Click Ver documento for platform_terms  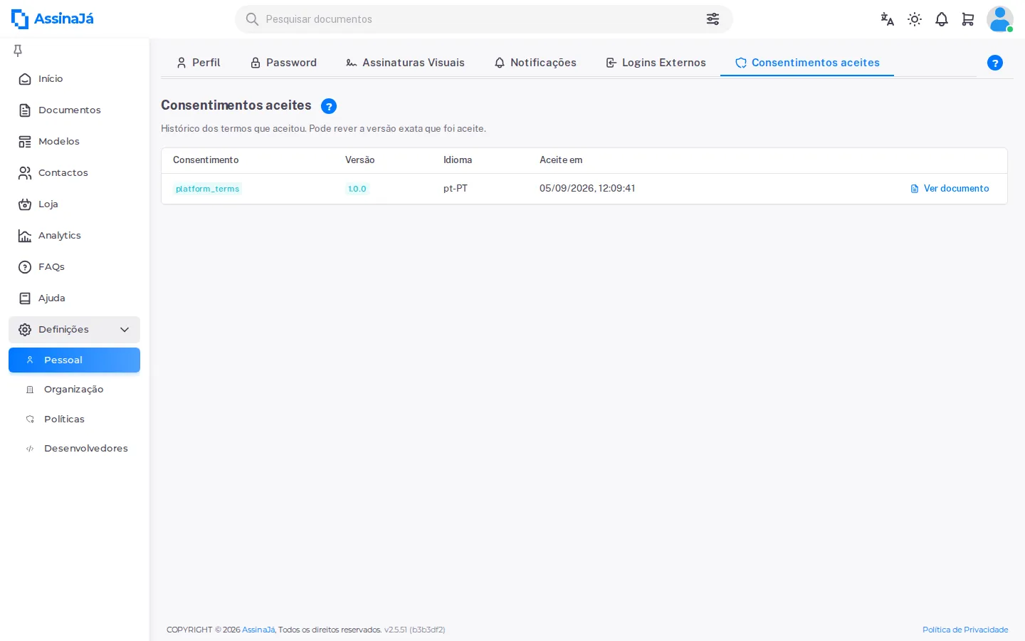pyautogui.click(x=950, y=189)
